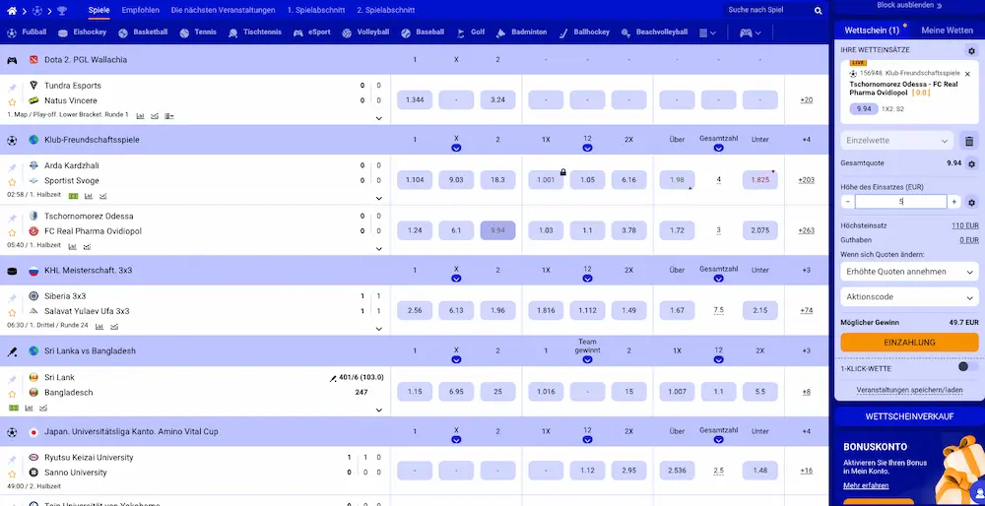
Task: Open the Tischtennis sport category
Action: click(254, 32)
